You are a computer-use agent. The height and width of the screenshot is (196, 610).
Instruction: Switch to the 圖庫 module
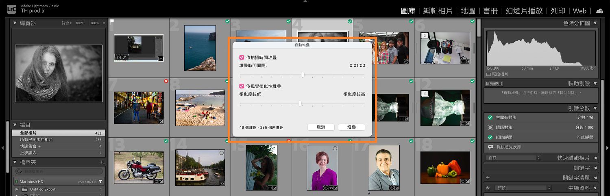point(408,11)
